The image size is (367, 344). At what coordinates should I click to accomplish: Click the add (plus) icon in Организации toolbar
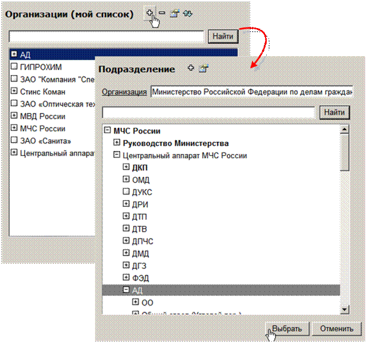(149, 13)
